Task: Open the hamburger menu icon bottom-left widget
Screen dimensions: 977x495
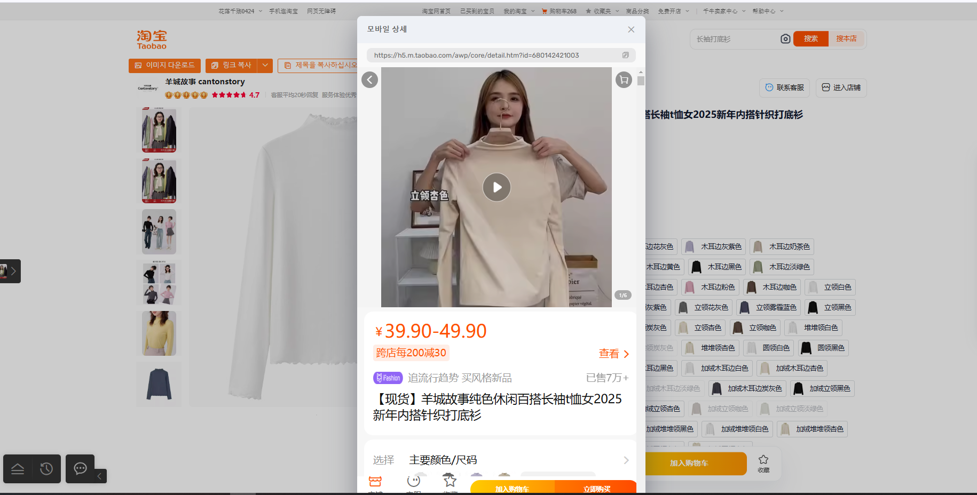Action: [x=18, y=469]
